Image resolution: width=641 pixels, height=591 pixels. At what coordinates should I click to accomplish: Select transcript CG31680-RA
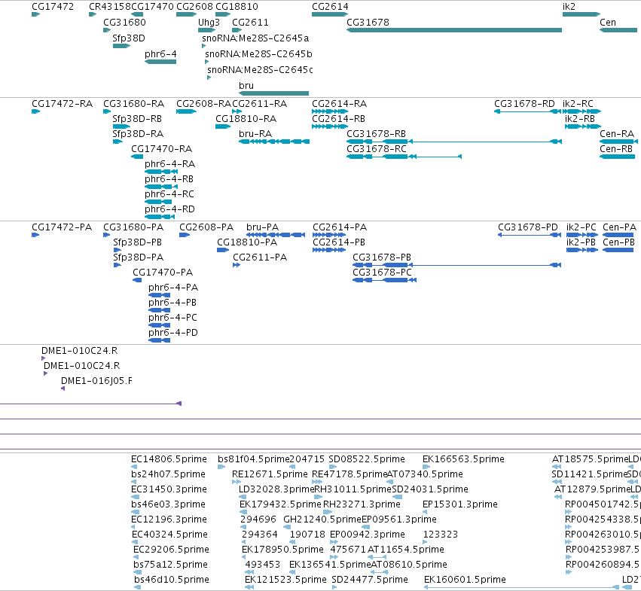pyautogui.click(x=133, y=104)
